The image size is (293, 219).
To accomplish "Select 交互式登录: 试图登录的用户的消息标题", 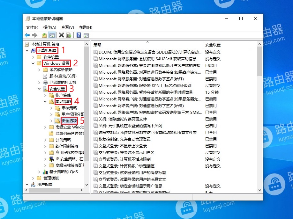I will tap(132, 173).
